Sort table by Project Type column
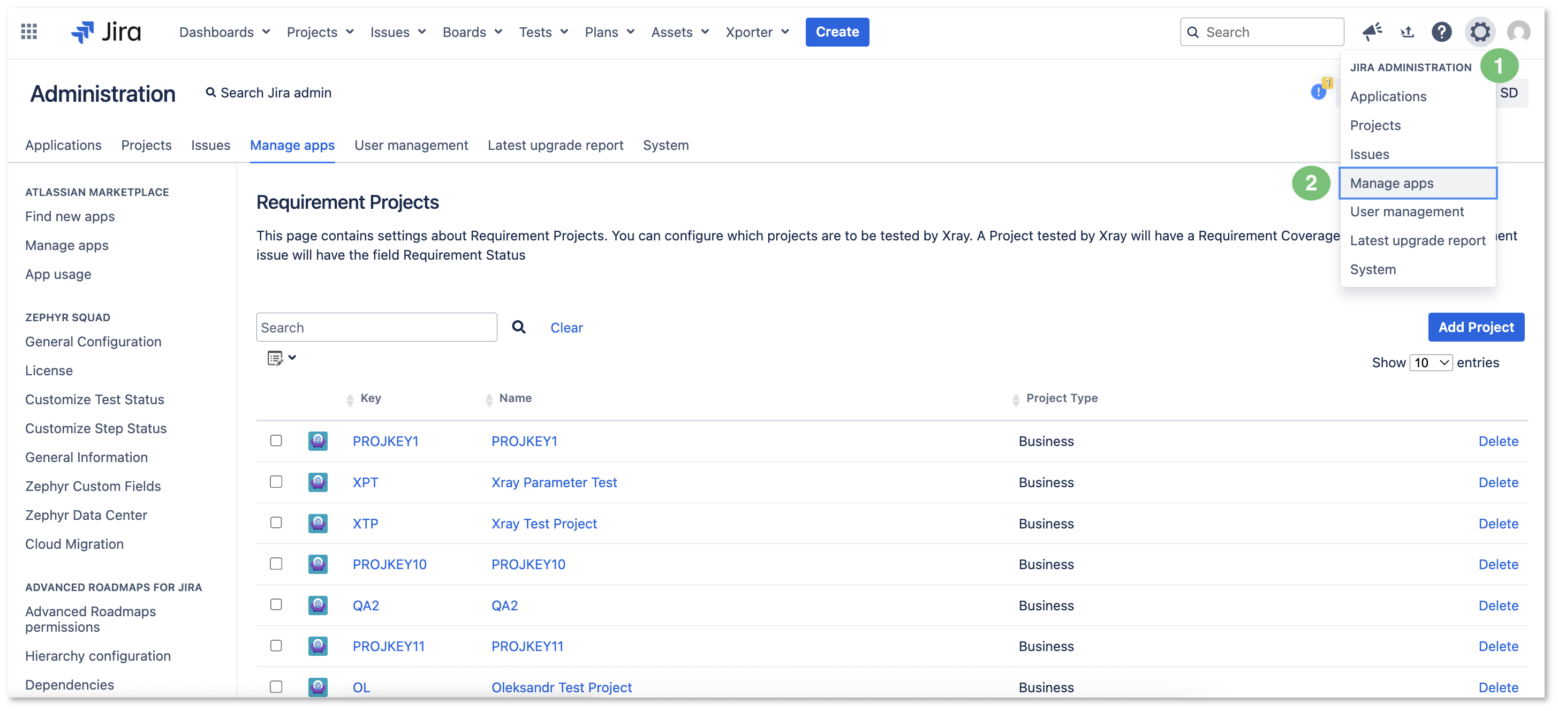Viewport: 1558px width, 711px height. click(x=1055, y=398)
